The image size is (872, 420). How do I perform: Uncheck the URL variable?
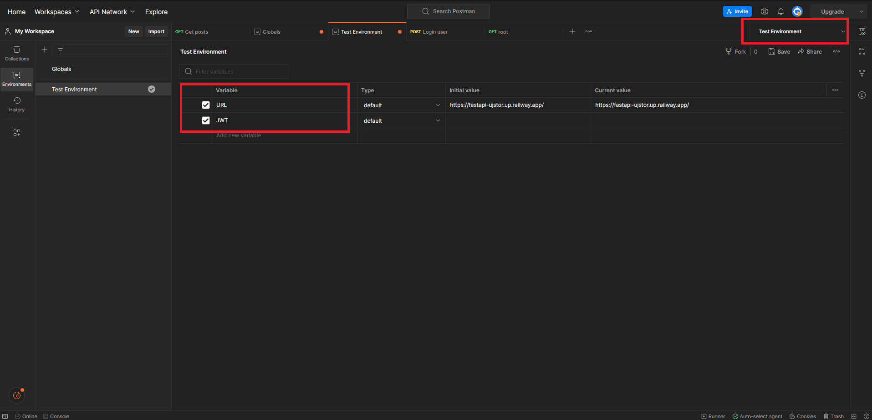205,105
